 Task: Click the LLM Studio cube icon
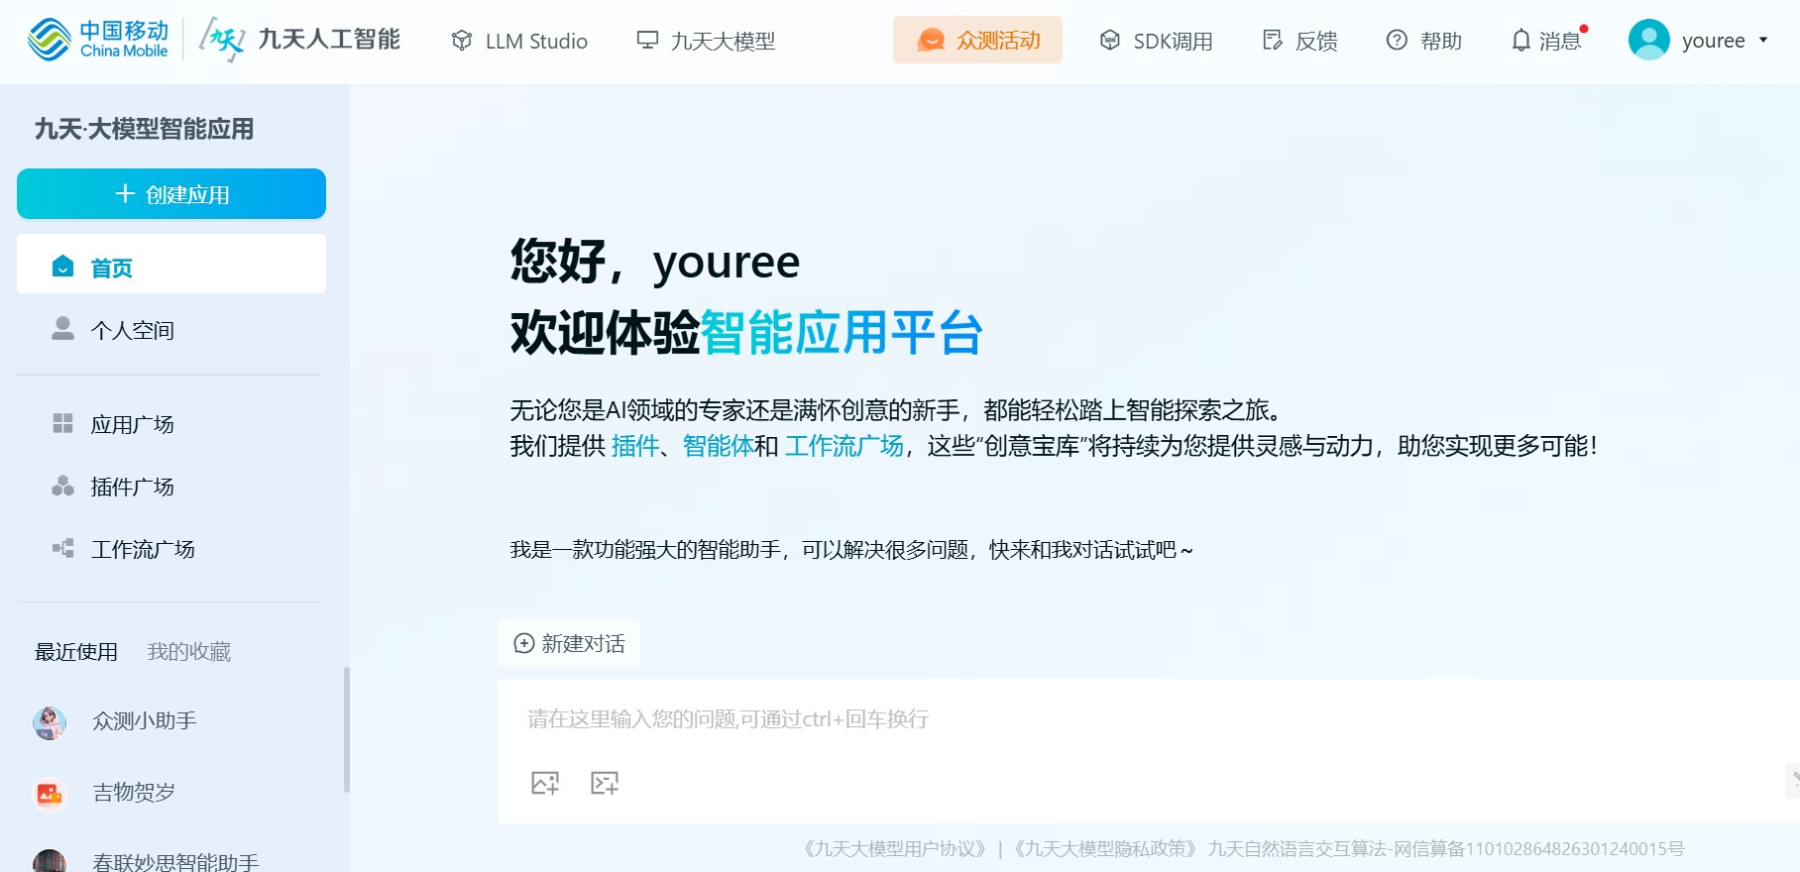(462, 41)
